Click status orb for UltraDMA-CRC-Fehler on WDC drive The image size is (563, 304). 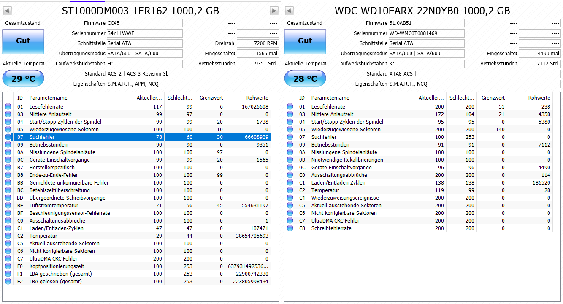(290, 221)
